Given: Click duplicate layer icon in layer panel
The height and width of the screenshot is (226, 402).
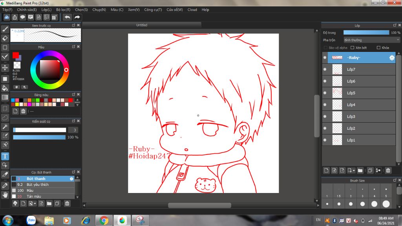Looking at the screenshot, I should tap(370, 170).
